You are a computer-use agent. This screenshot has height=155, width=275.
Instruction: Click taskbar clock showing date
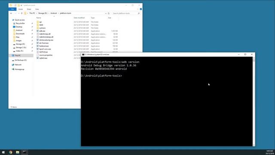pos(270,152)
